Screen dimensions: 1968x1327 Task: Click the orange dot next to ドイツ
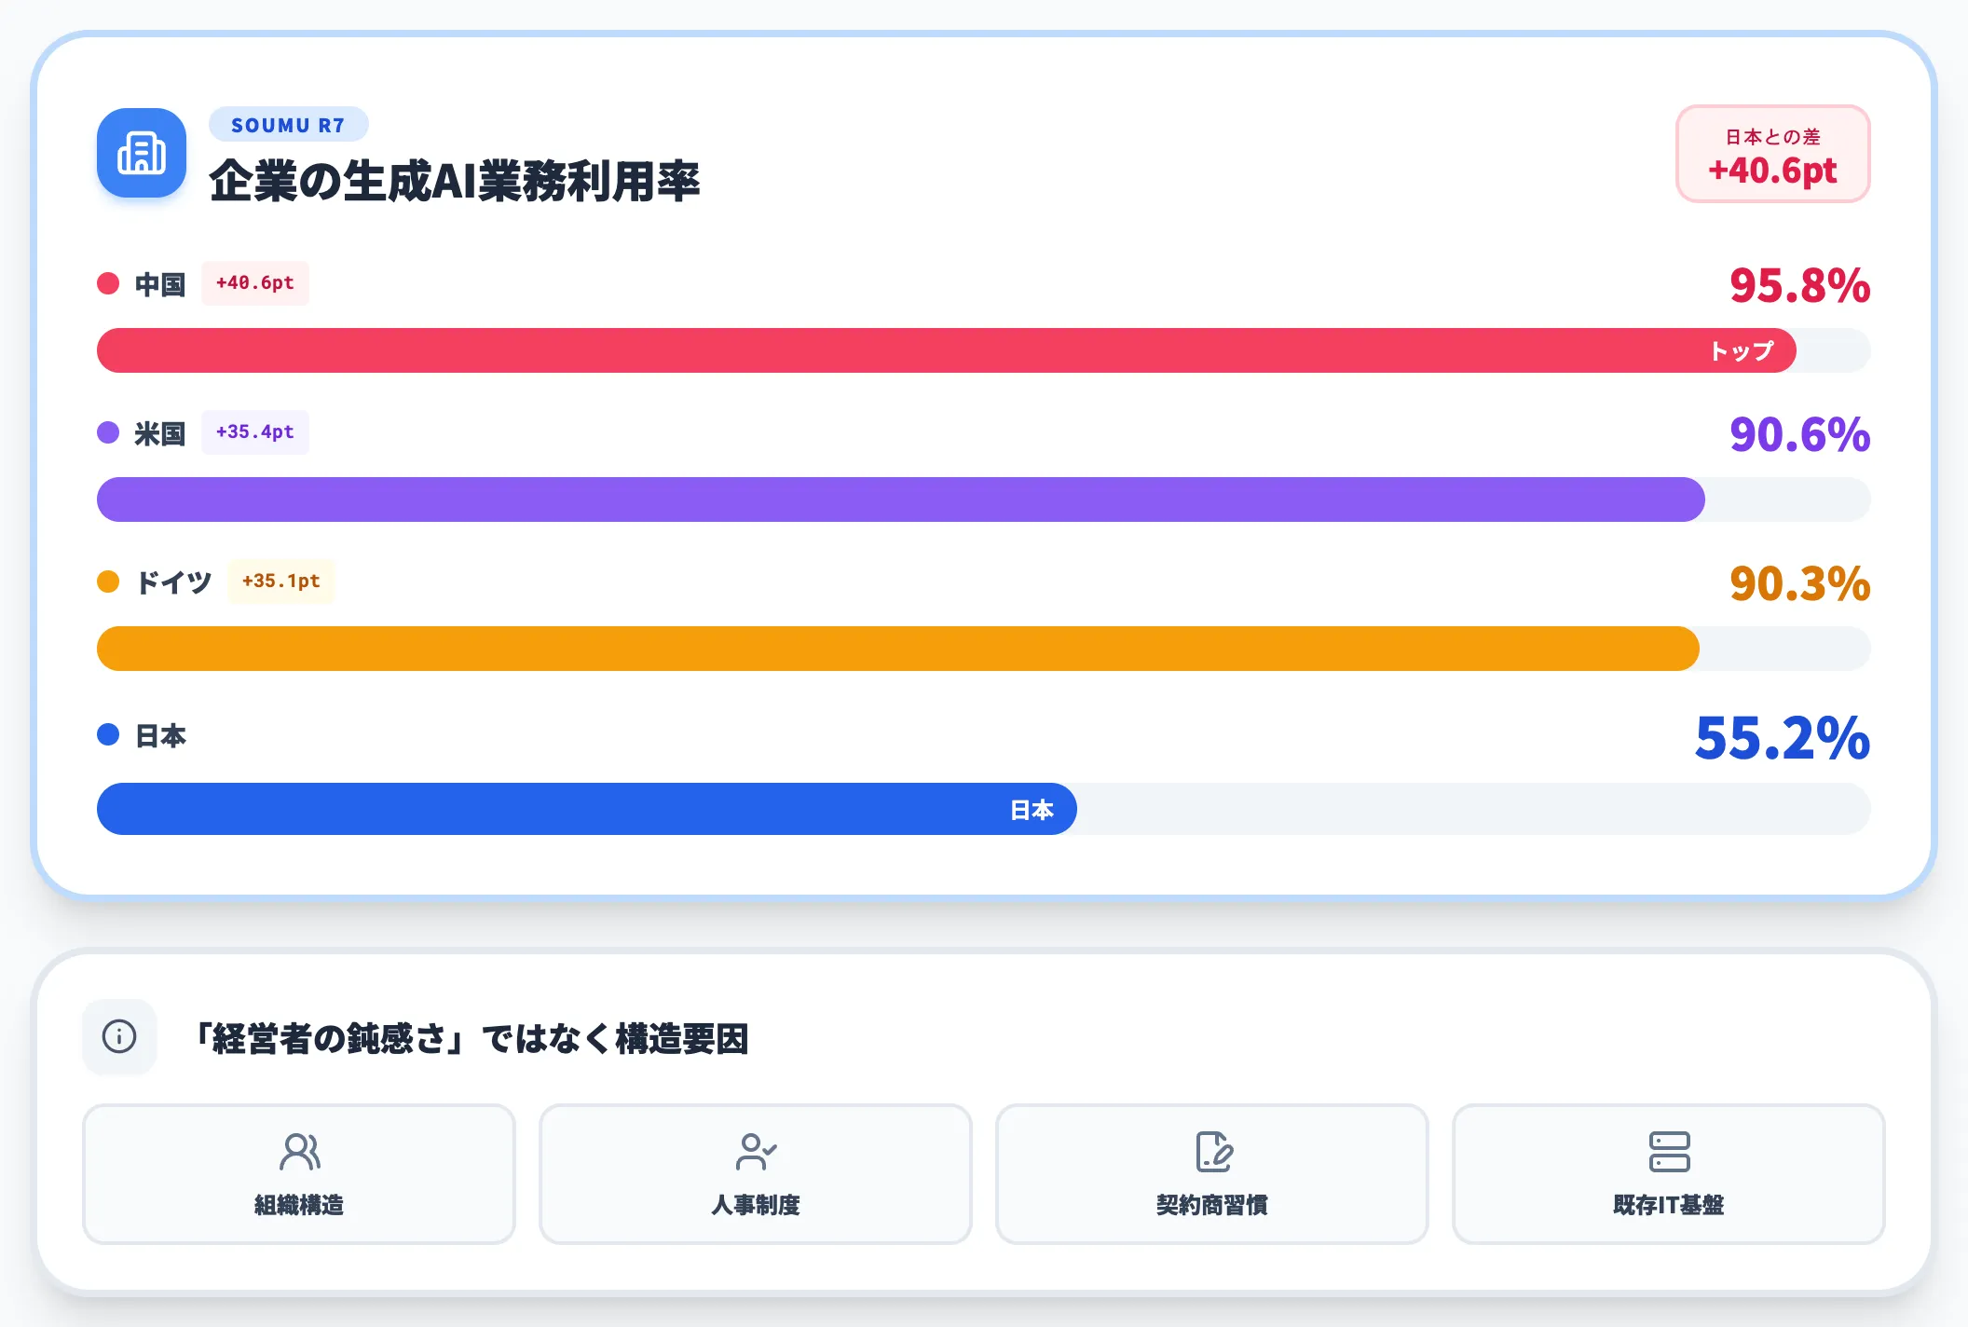tap(108, 581)
